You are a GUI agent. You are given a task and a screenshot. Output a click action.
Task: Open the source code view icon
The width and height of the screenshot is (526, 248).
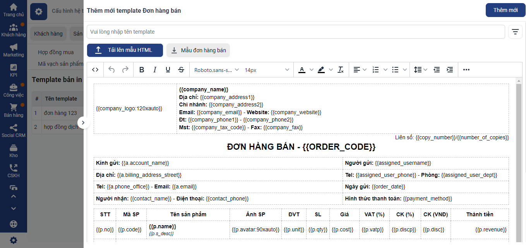click(x=95, y=70)
